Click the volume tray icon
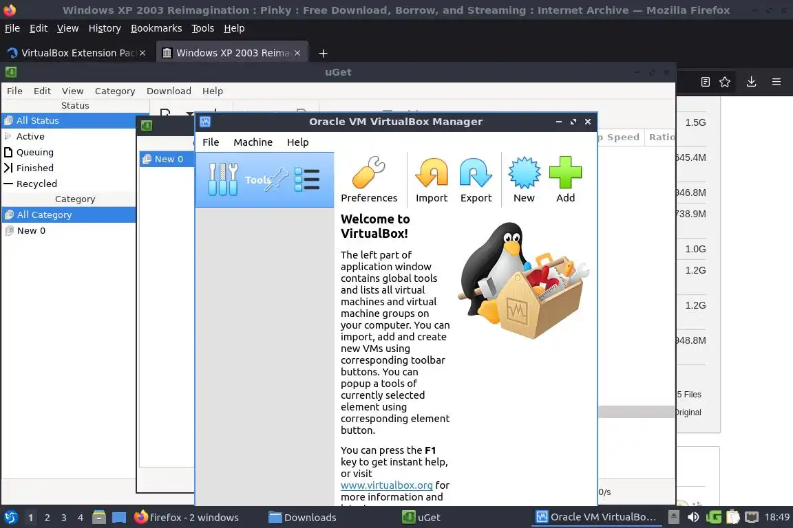793x528 pixels. click(x=693, y=518)
